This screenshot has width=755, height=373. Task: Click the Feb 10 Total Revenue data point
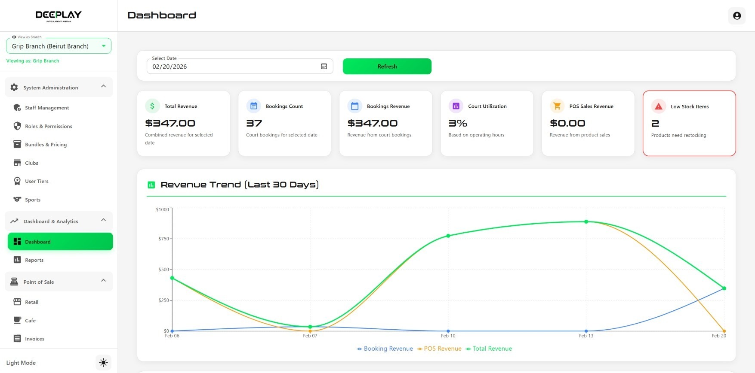(448, 236)
